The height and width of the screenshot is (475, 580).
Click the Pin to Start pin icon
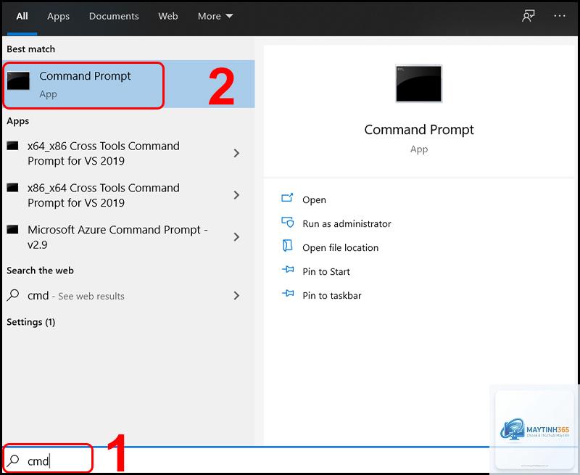288,269
